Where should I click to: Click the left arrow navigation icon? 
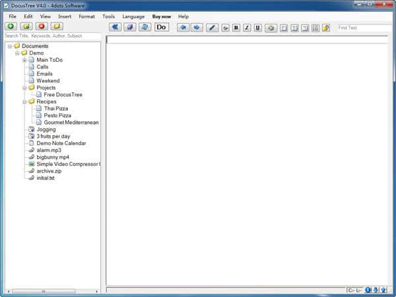coord(183,28)
